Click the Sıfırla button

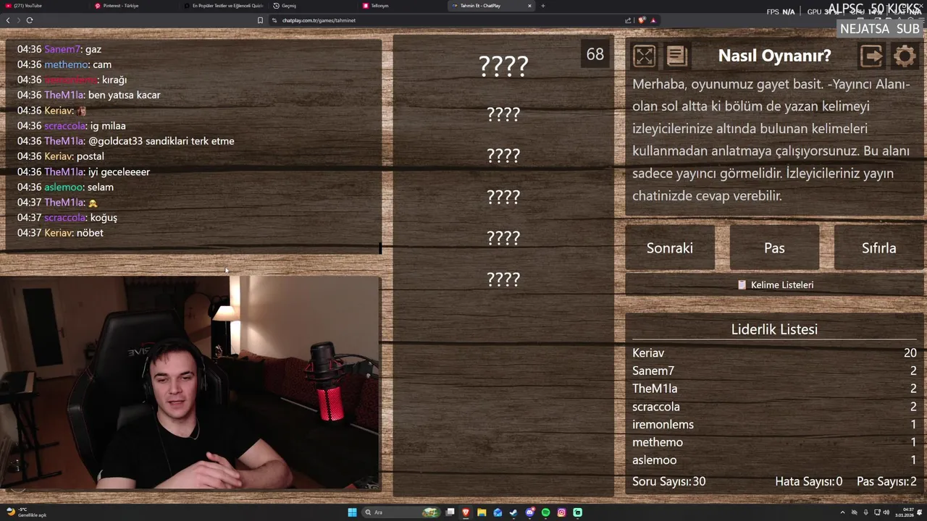[x=879, y=247]
